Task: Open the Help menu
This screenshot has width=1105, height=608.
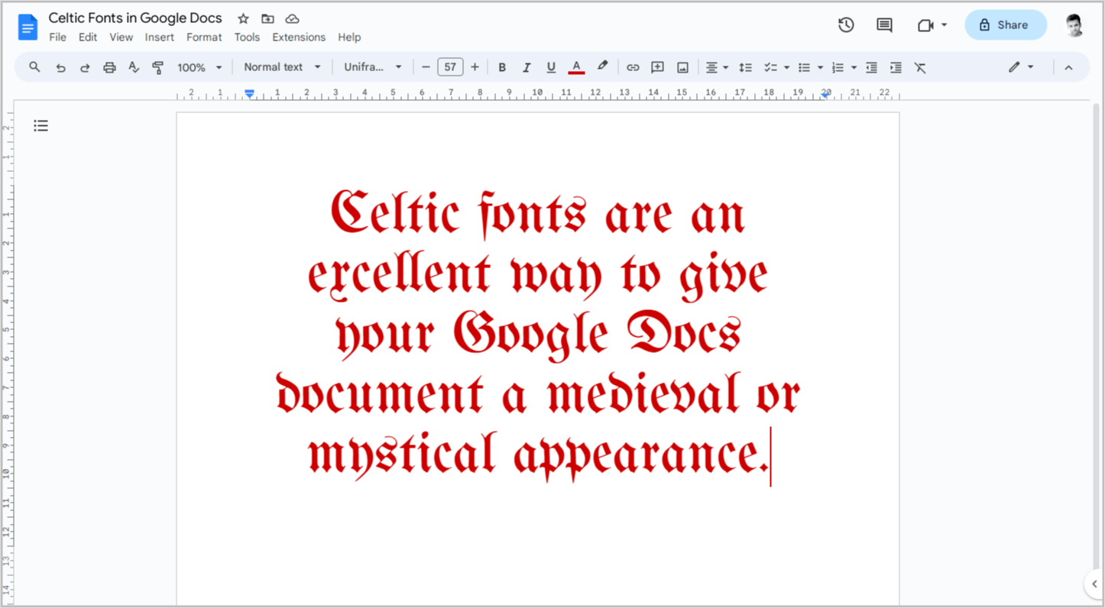Action: coord(349,37)
